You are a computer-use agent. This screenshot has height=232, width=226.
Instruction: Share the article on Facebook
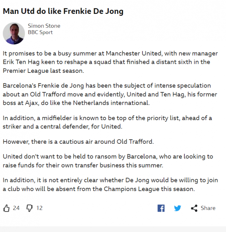[x=161, y=208]
